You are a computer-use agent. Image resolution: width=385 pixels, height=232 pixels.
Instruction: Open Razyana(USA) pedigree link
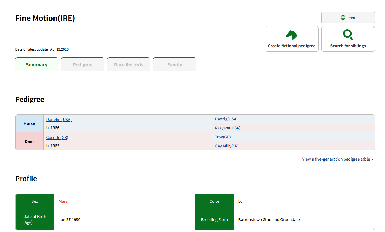(228, 128)
